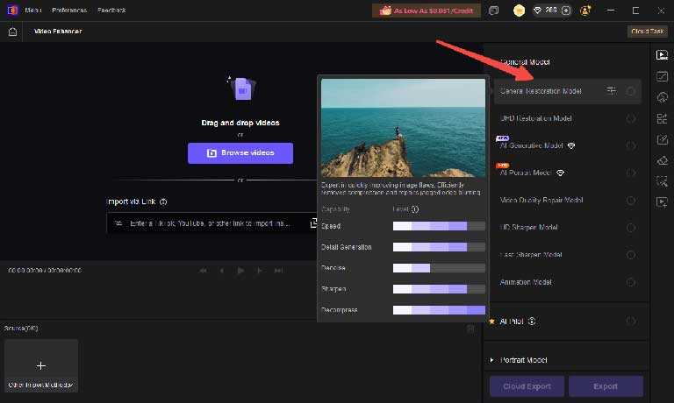Image resolution: width=674 pixels, height=403 pixels.
Task: Click the Video Enhancer tab label
Action: tap(58, 32)
